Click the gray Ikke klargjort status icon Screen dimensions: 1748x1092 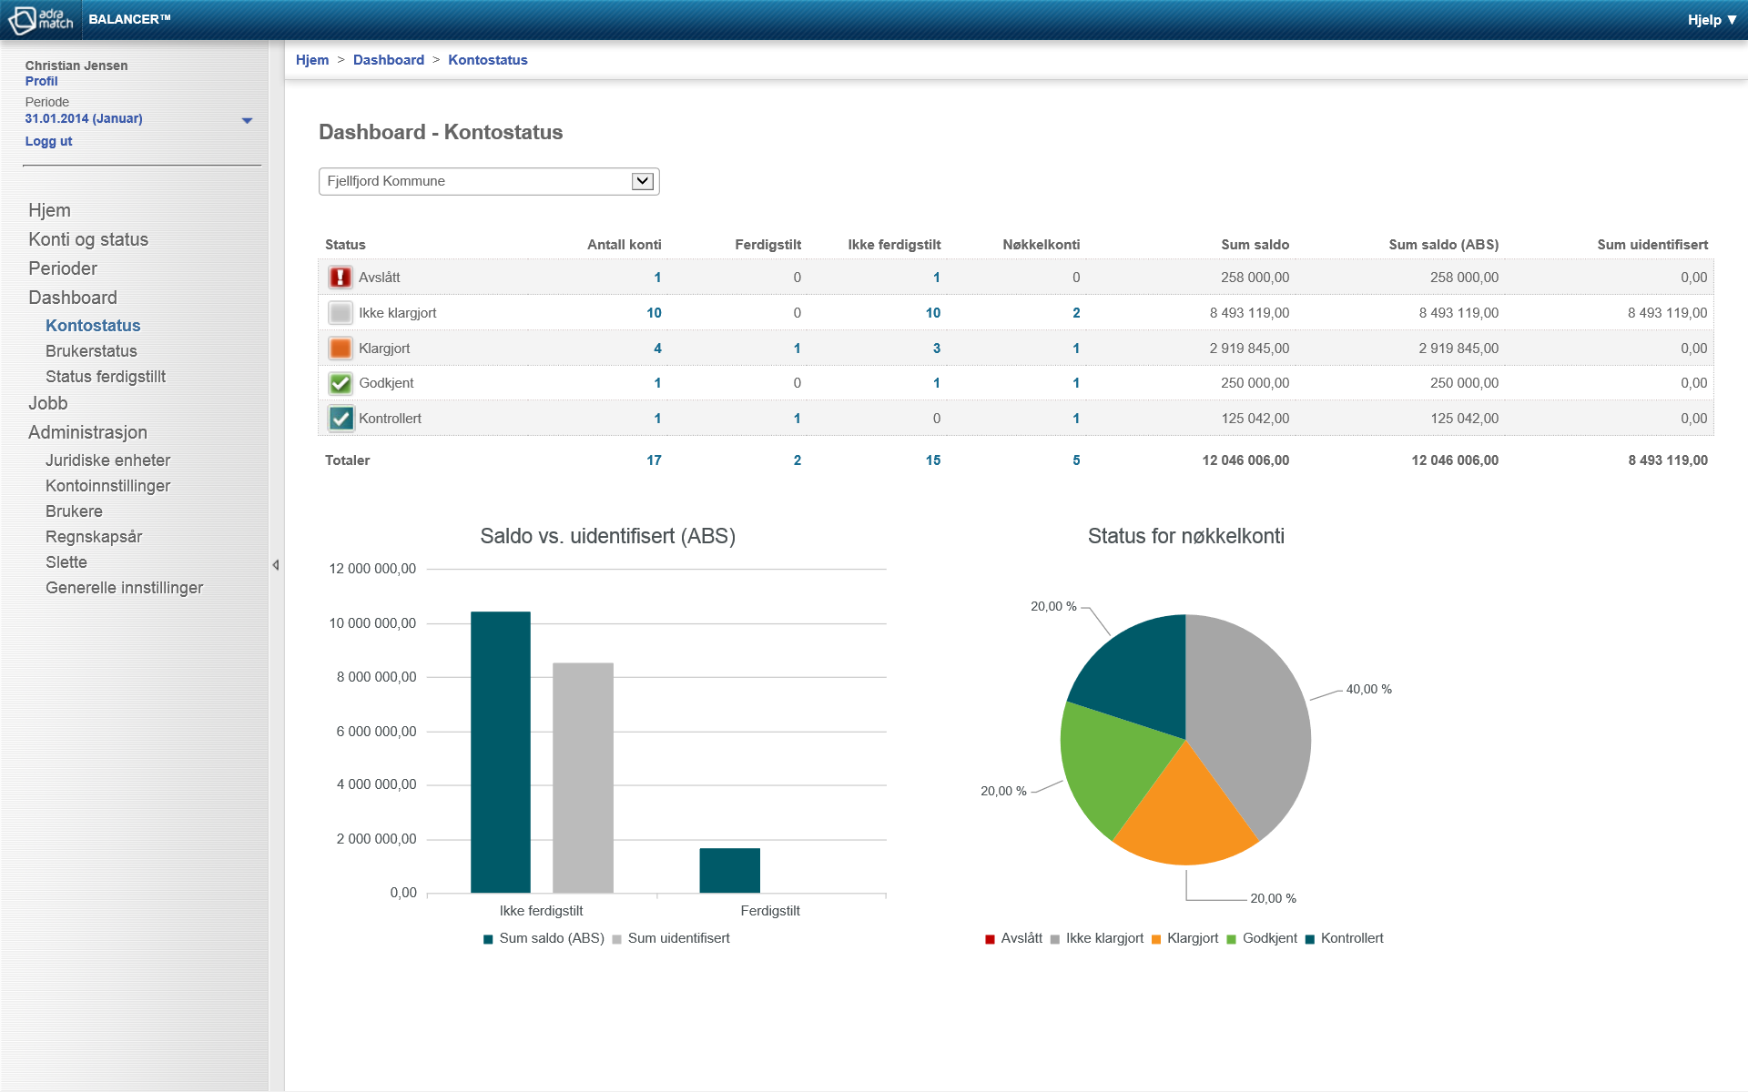point(340,313)
